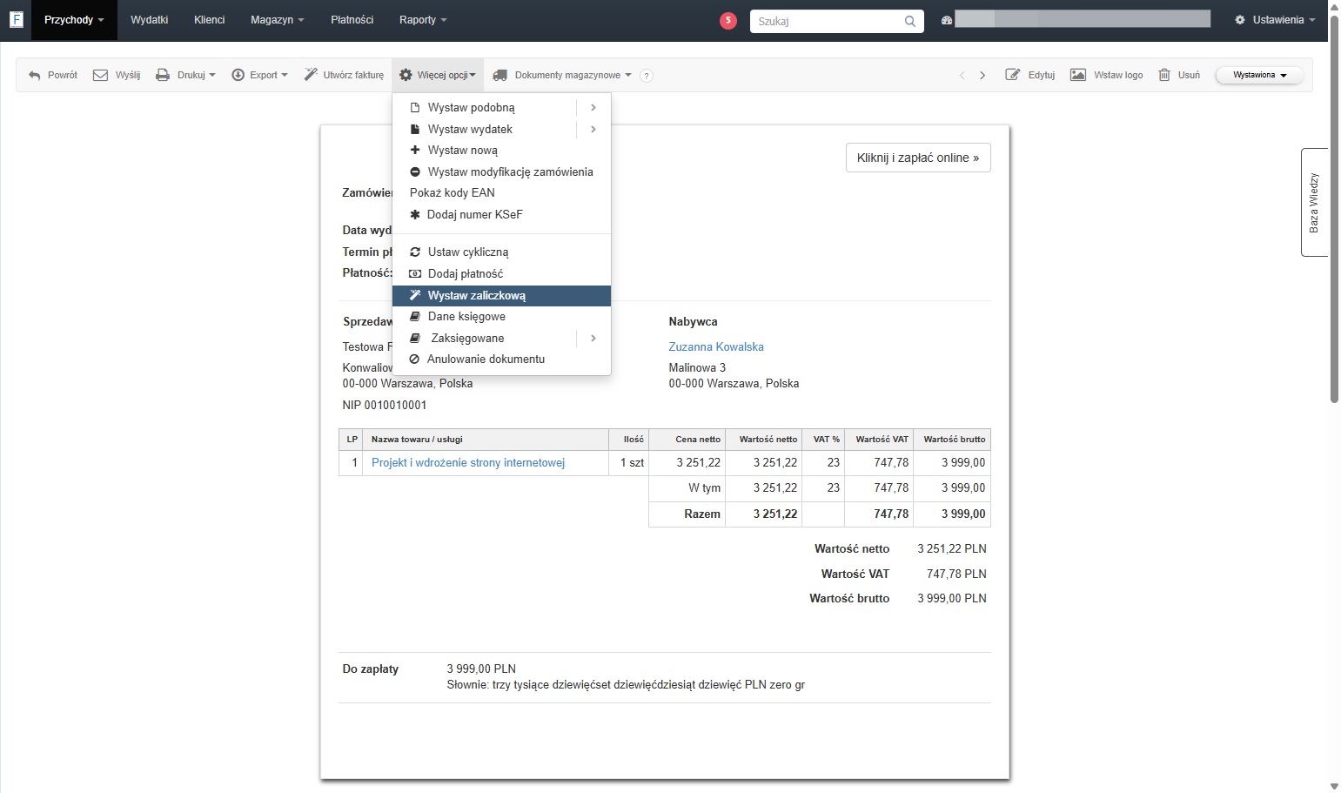1341x793 pixels.
Task: Open the Wystawiona status dropdown
Action: [x=1259, y=75]
